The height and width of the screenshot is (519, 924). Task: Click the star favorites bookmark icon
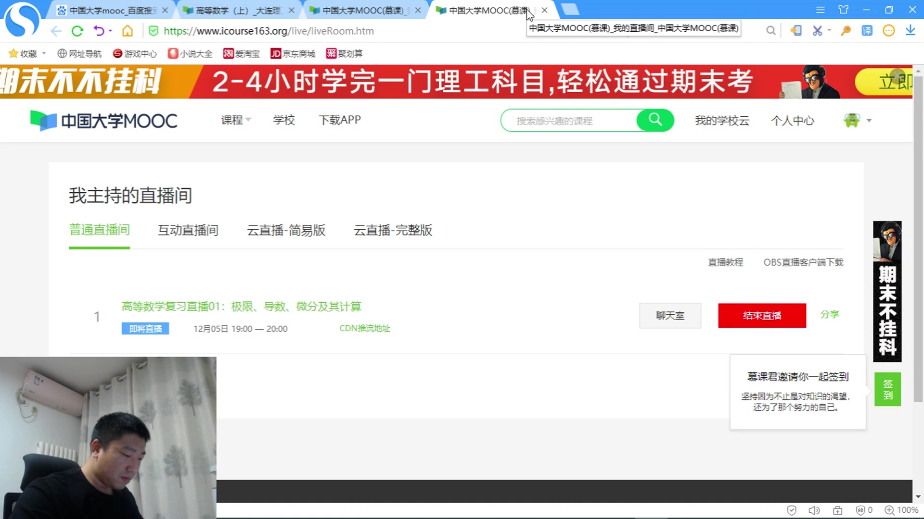[13, 53]
